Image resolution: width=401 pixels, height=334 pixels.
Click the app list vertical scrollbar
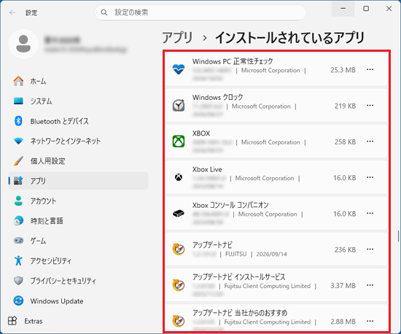pos(398,236)
